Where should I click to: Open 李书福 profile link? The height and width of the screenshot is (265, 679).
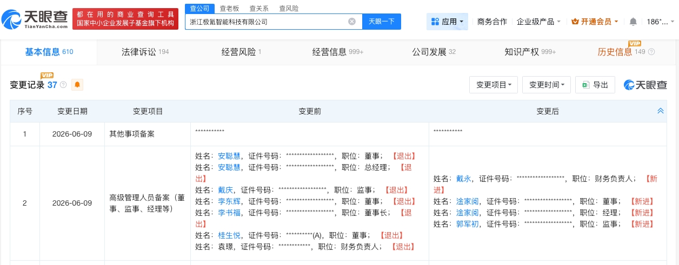click(229, 213)
